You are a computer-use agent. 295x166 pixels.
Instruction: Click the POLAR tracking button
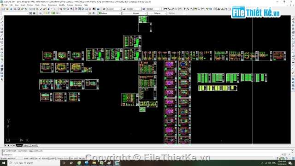[45, 159]
